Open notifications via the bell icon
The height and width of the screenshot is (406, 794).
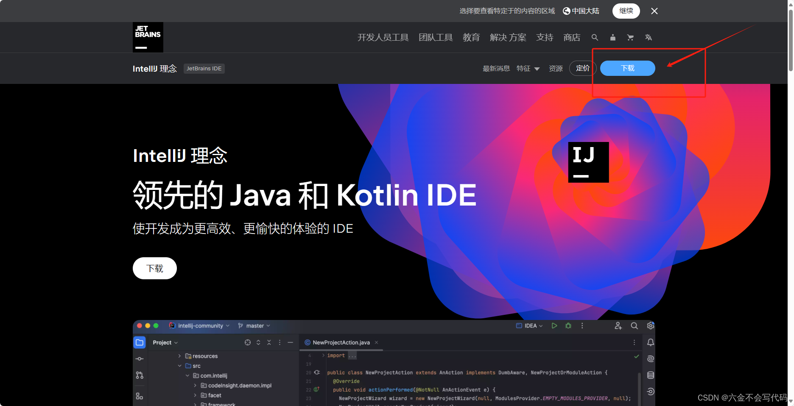coord(651,342)
